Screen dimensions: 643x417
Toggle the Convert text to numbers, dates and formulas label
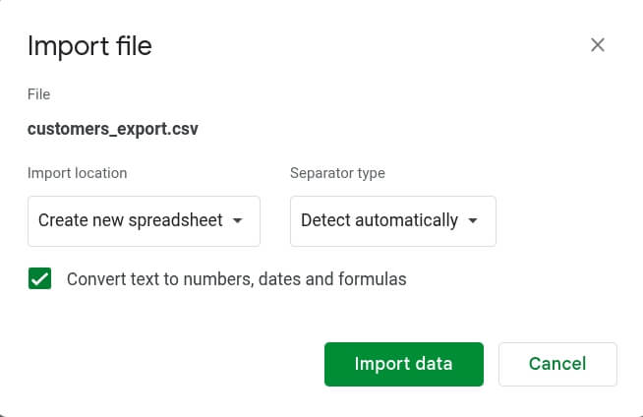tap(237, 279)
